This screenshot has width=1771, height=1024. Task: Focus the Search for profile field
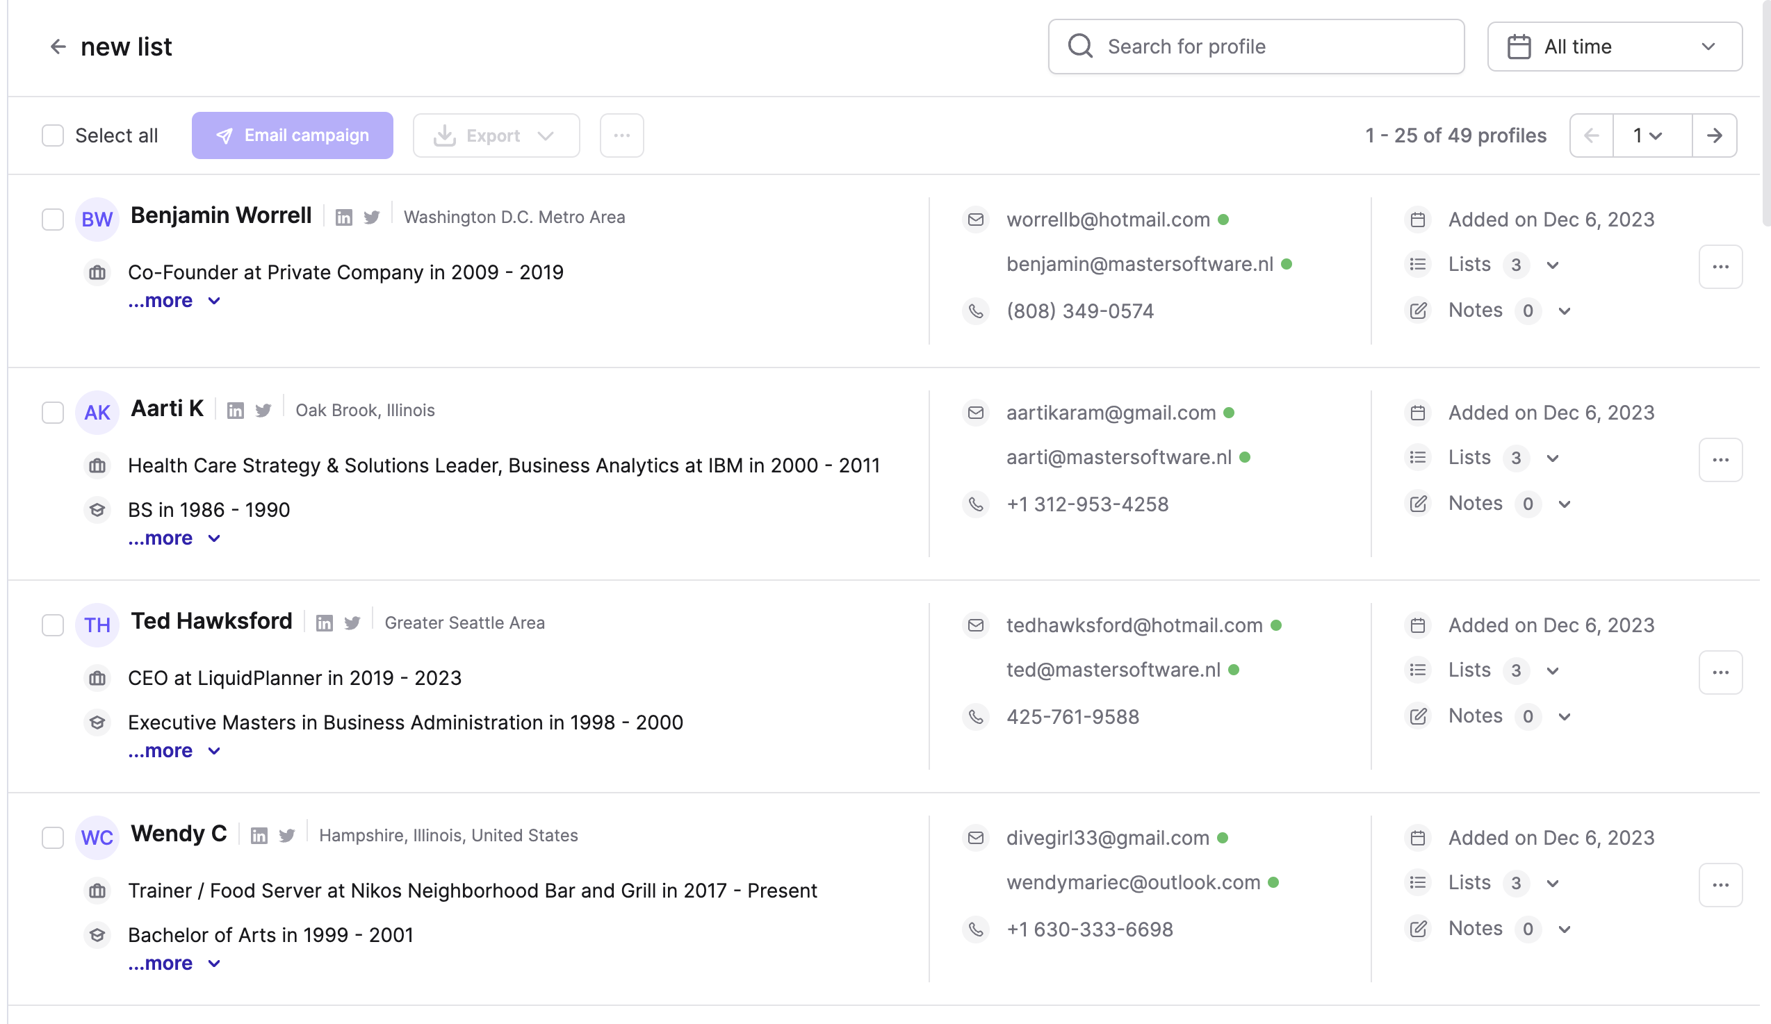pos(1255,47)
